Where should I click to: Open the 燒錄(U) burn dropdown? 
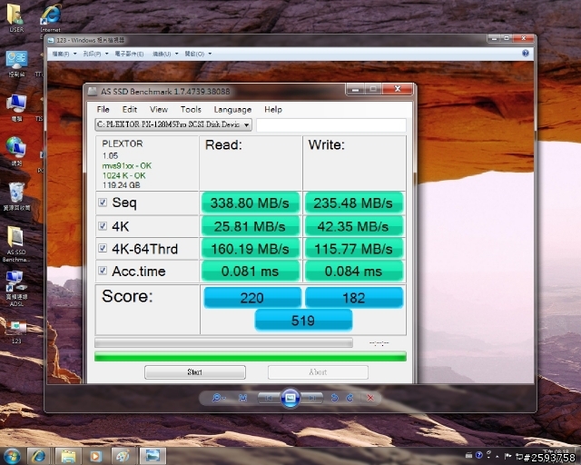point(165,54)
